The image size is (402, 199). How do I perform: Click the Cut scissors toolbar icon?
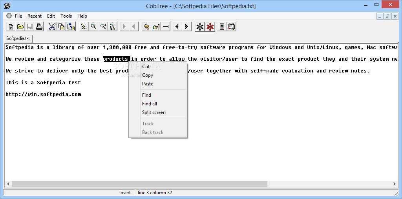(x=52, y=27)
